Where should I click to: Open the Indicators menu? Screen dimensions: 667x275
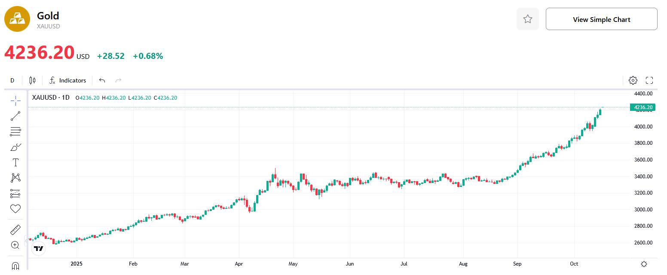point(67,80)
